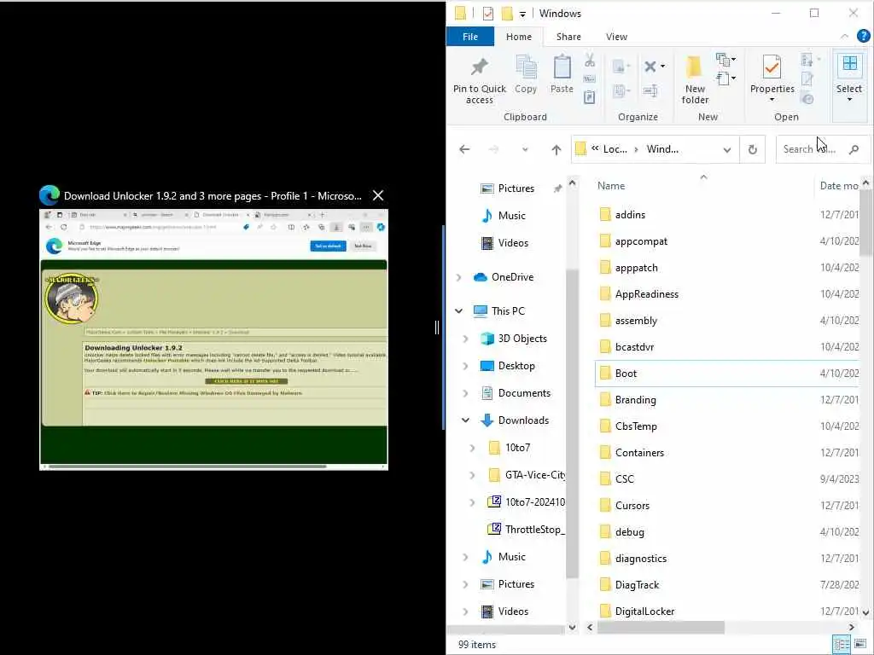Select the Edge Download Unlocker window thumbnail
874x655 pixels.
(213, 339)
